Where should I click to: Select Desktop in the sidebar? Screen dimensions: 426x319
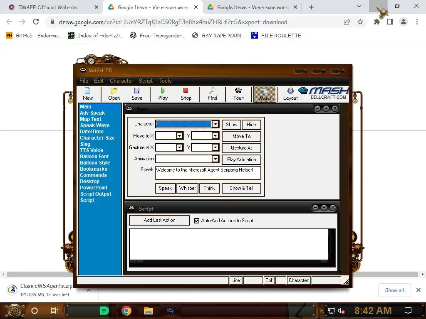point(90,182)
